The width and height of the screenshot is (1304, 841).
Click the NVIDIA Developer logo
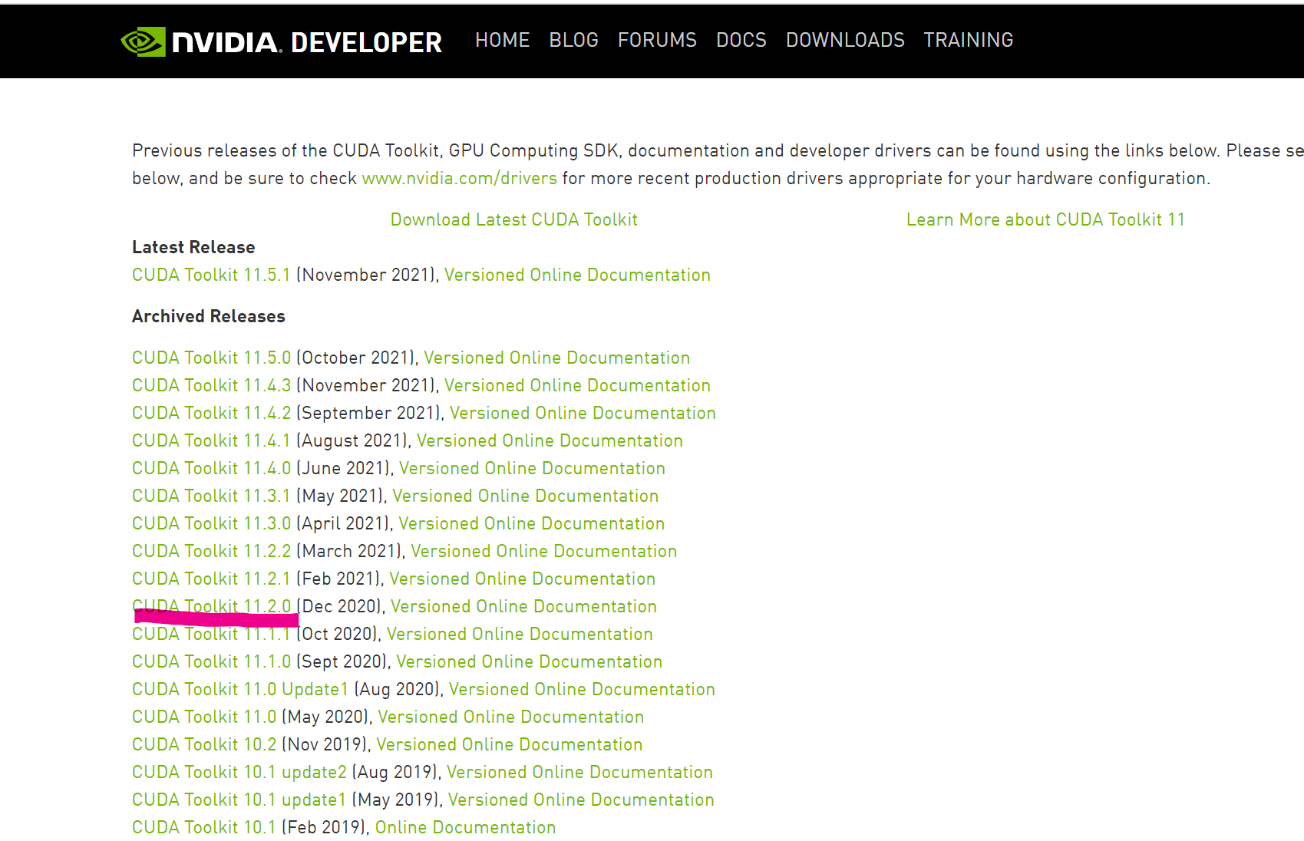(281, 41)
